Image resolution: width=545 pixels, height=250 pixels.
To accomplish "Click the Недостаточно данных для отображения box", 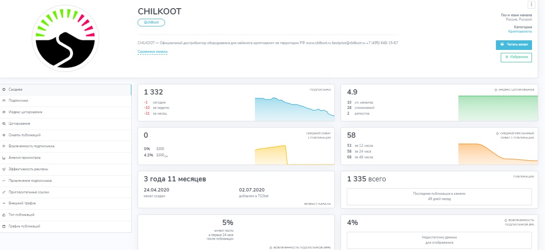I will click(439, 240).
